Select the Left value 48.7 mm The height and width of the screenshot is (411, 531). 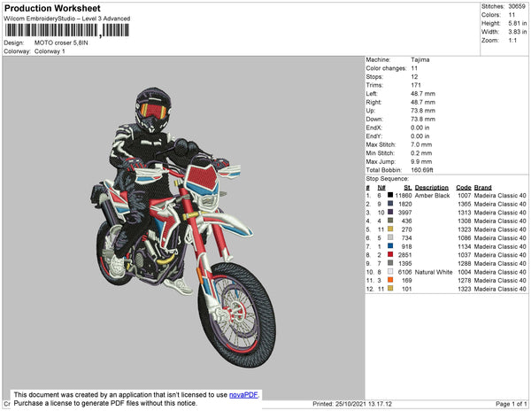point(423,94)
